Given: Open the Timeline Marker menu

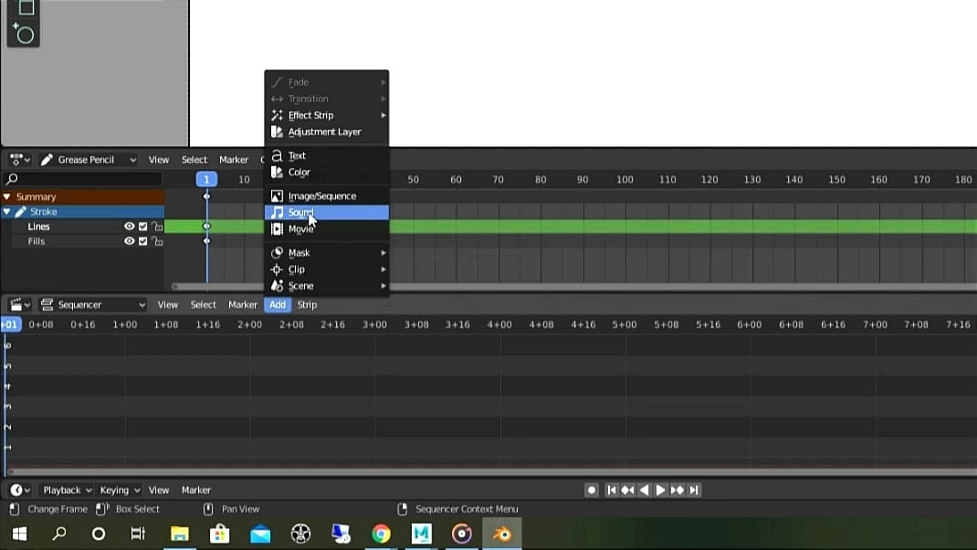Looking at the screenshot, I should (195, 490).
